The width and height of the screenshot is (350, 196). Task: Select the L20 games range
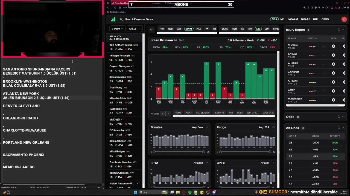pyautogui.click(x=258, y=29)
